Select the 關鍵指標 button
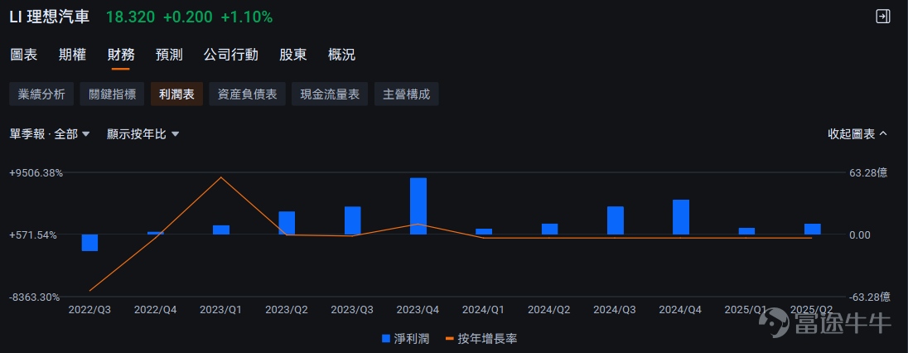The image size is (908, 353). coord(113,94)
